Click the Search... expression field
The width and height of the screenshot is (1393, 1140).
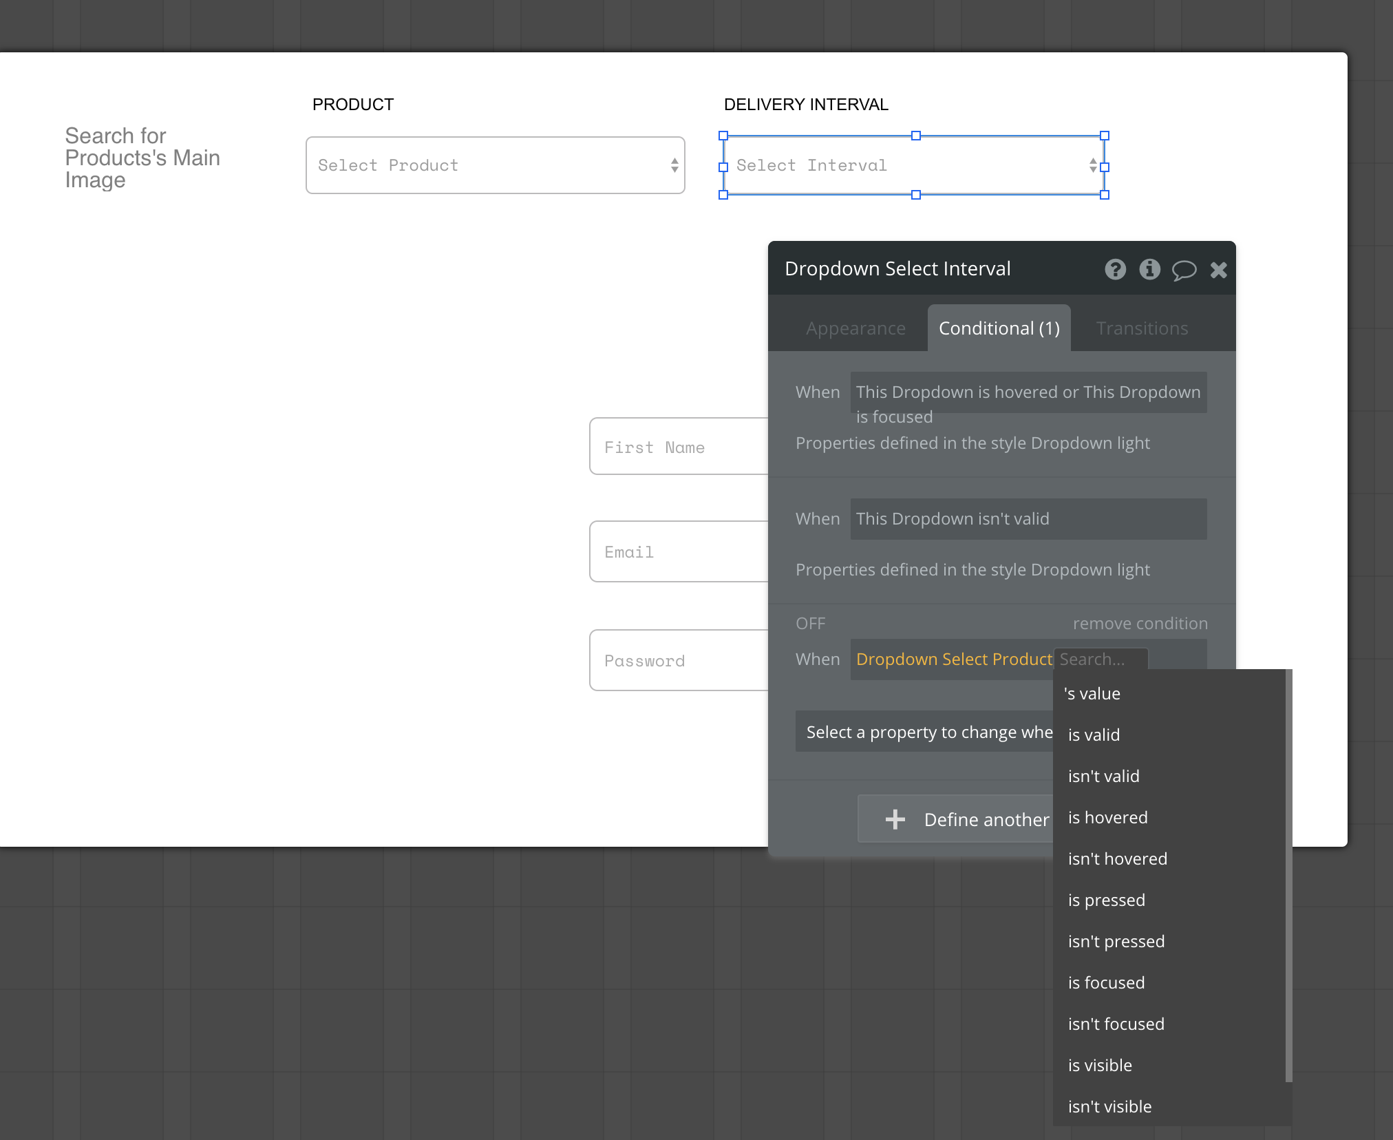[x=1100, y=659]
